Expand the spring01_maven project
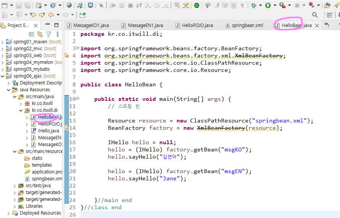This screenshot has width=340, height=218. (x=2, y=42)
